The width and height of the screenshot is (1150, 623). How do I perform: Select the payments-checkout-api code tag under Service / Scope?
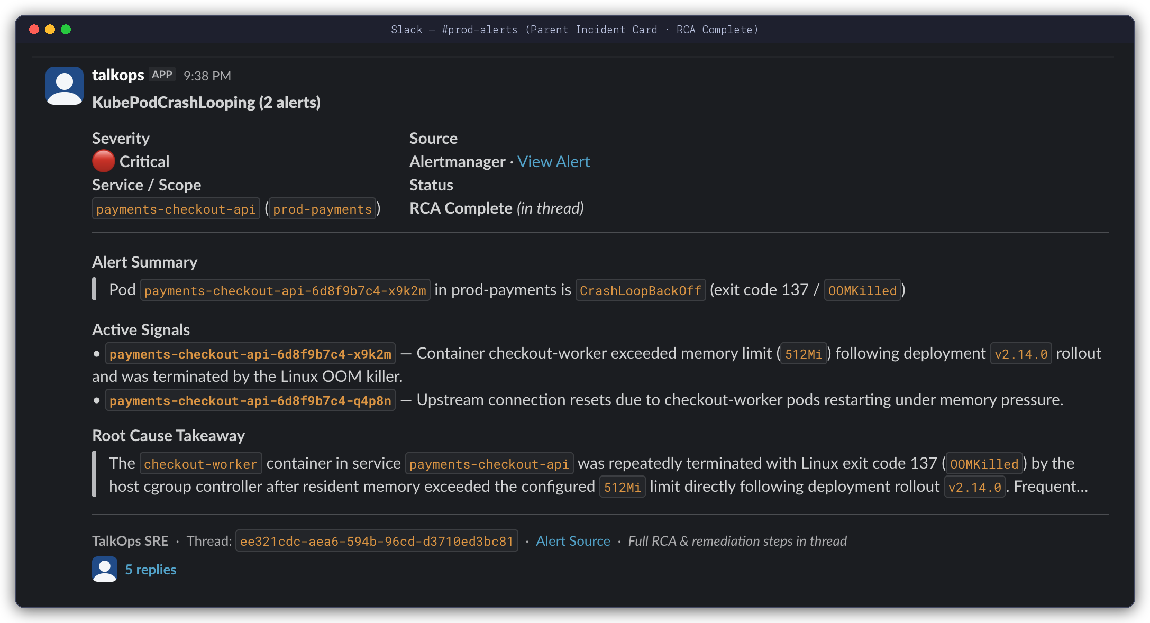tap(176, 209)
